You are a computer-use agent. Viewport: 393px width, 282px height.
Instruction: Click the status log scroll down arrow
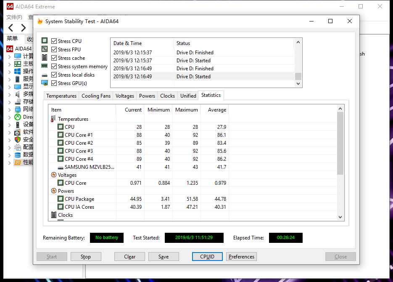(x=298, y=84)
